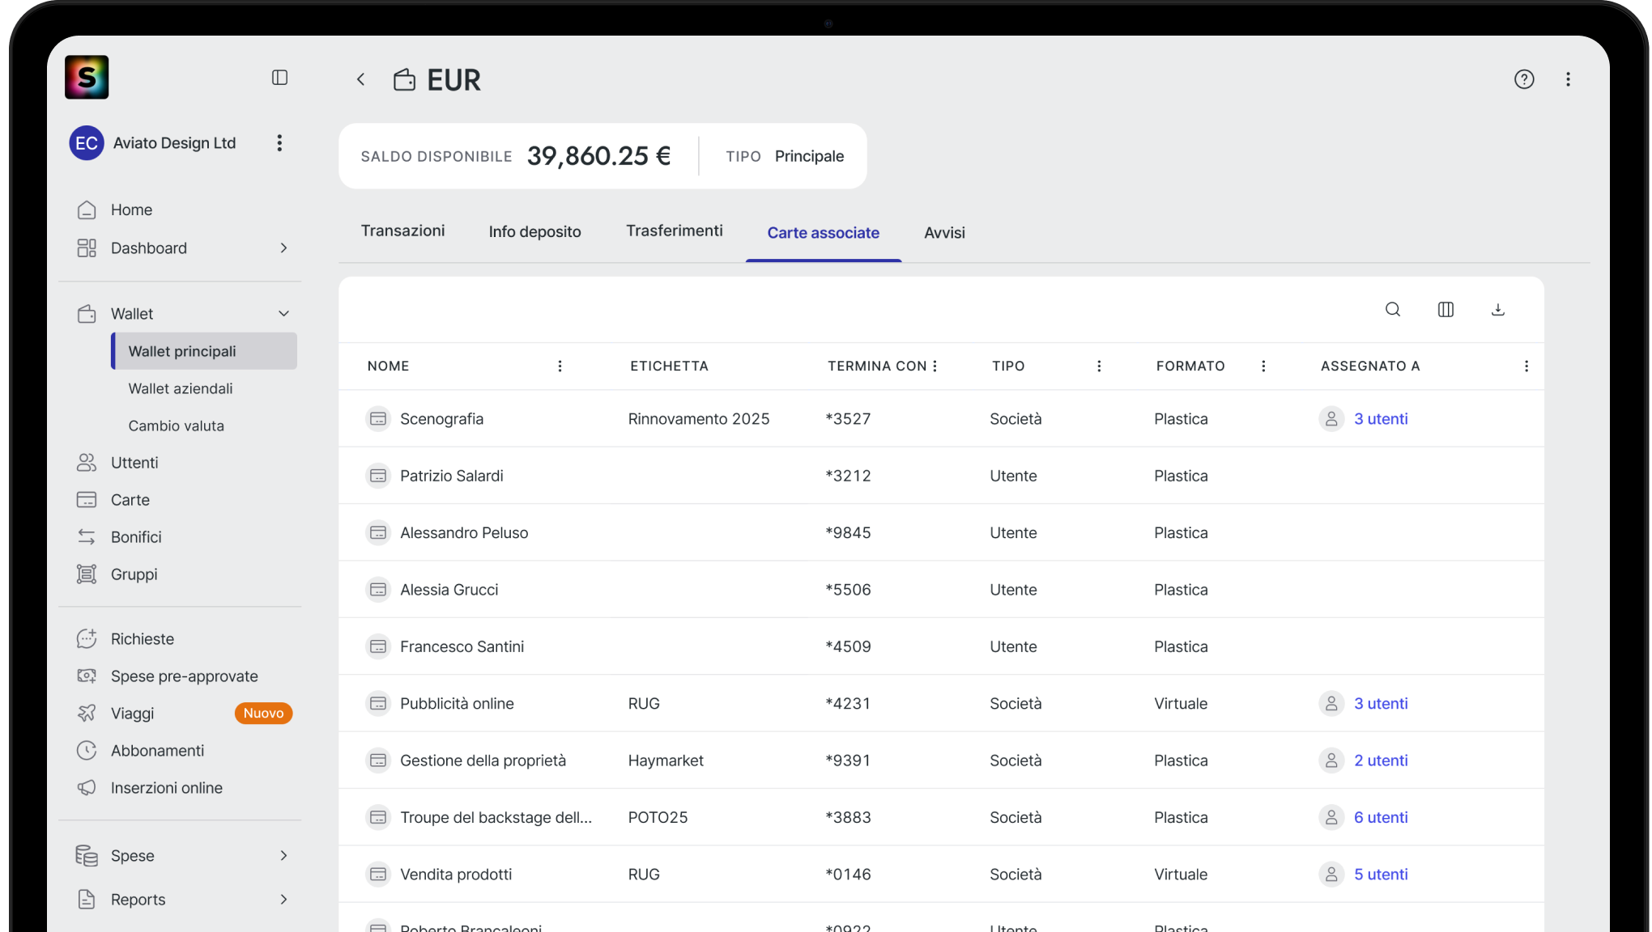Viewport: 1652px width, 932px height.
Task: Switch to the Transazioni tab
Action: 402,231
